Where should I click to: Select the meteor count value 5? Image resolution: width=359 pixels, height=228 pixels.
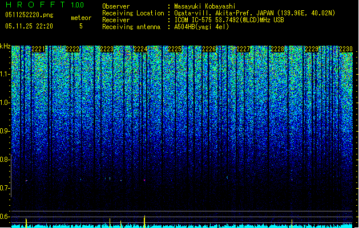point(81,26)
